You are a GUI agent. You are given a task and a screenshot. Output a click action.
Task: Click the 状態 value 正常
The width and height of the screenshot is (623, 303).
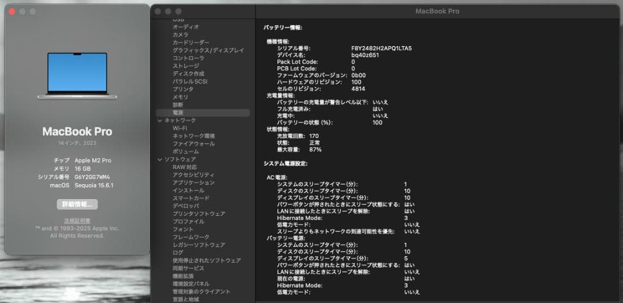315,143
